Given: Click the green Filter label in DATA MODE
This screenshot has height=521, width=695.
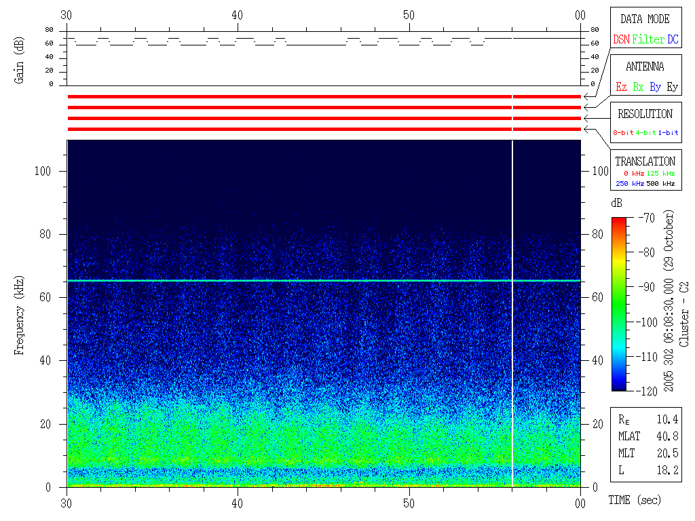Looking at the screenshot, I should pos(648,40).
